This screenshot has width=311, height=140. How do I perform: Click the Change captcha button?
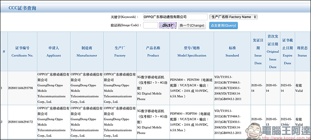point(192,25)
